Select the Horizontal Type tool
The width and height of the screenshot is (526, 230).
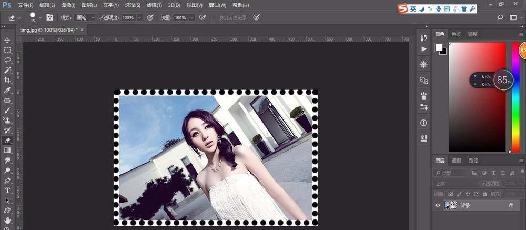[x=7, y=190]
